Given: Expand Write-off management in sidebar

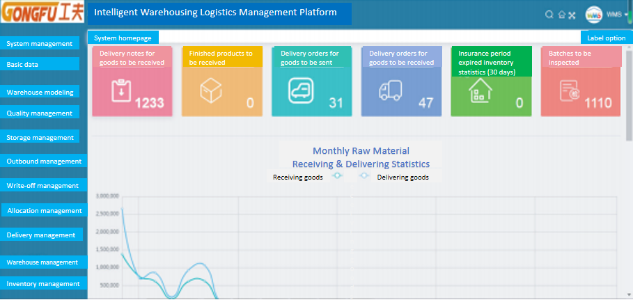Looking at the screenshot, I should click(x=44, y=185).
